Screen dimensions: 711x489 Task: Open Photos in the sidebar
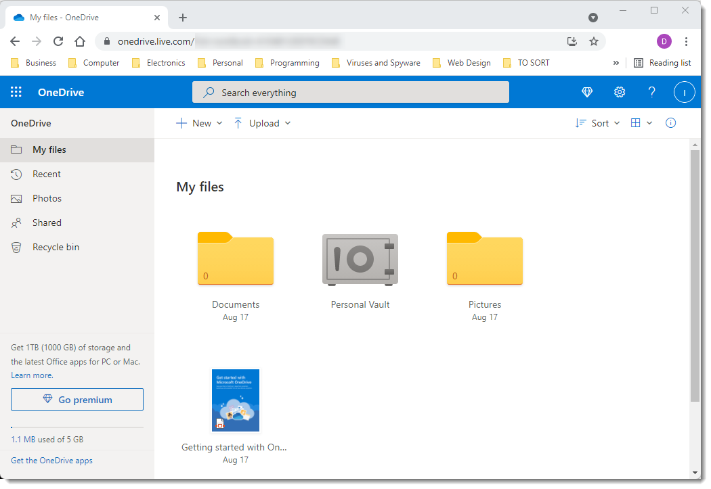47,198
